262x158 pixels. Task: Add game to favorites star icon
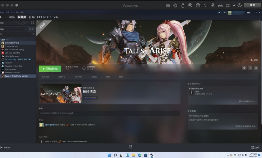tap(256, 68)
